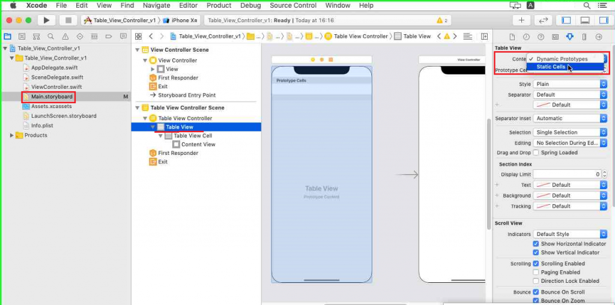
Task: Click the warning badge showing 2 issues
Action: pyautogui.click(x=442, y=20)
